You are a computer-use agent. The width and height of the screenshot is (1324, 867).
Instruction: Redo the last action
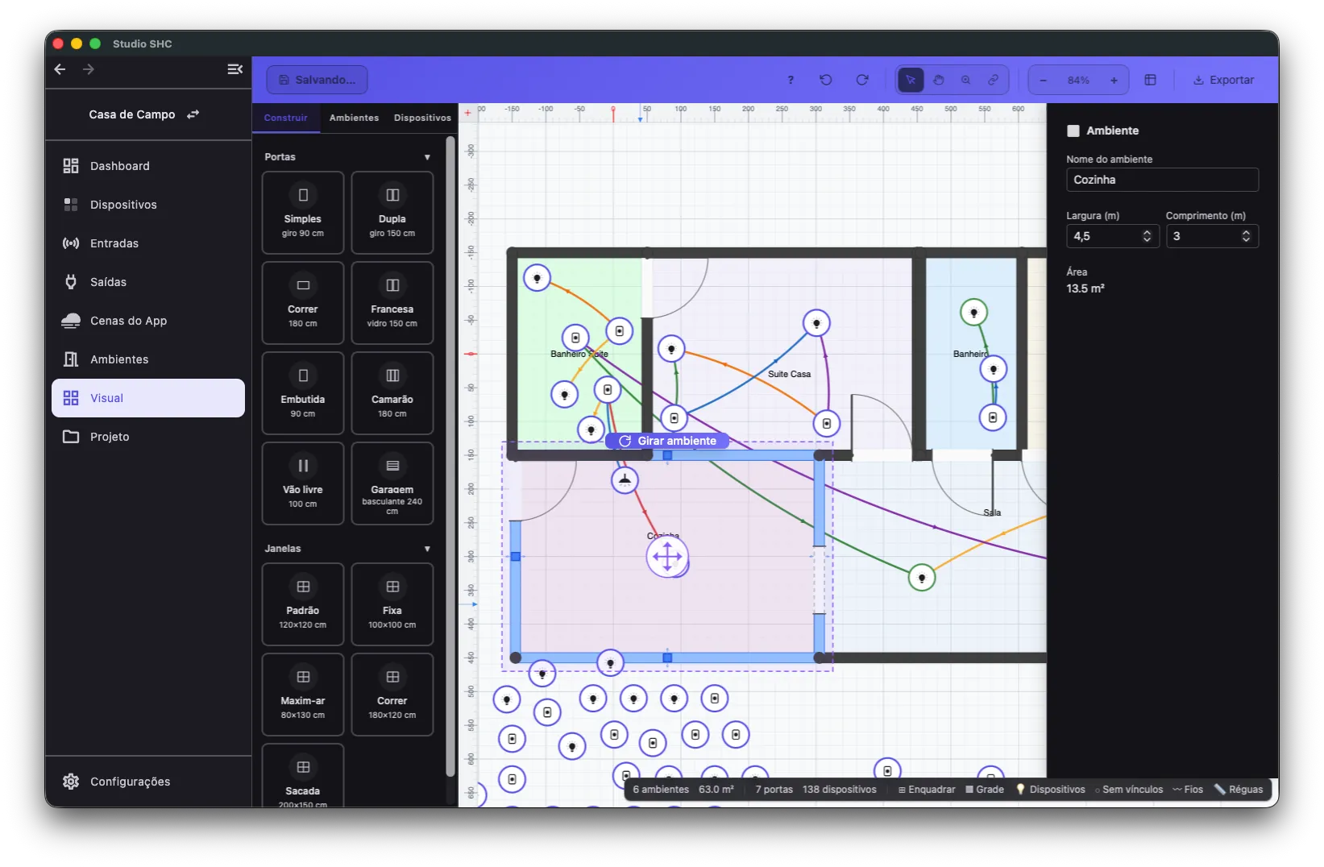coord(861,80)
